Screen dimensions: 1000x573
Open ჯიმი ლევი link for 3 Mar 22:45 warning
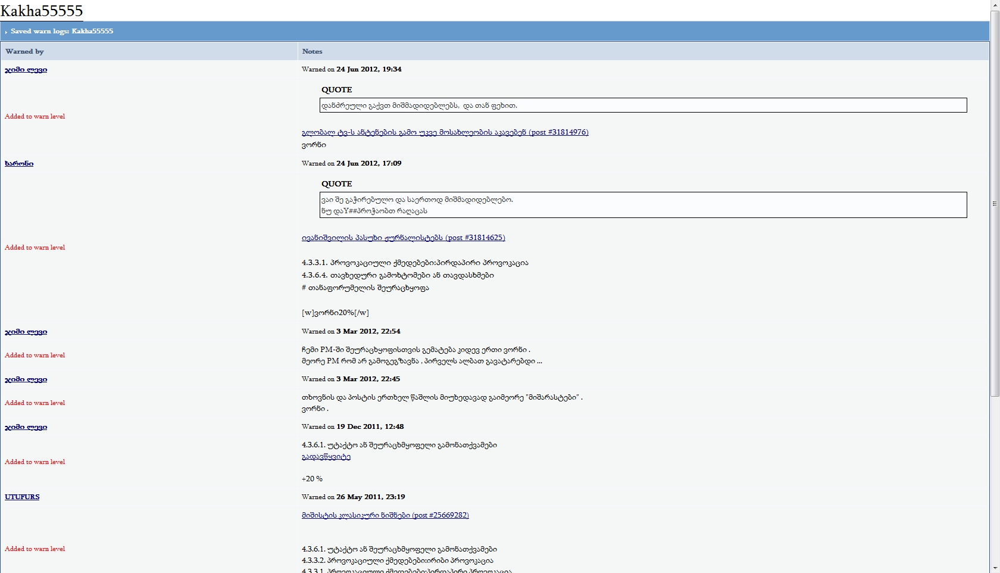(x=26, y=379)
